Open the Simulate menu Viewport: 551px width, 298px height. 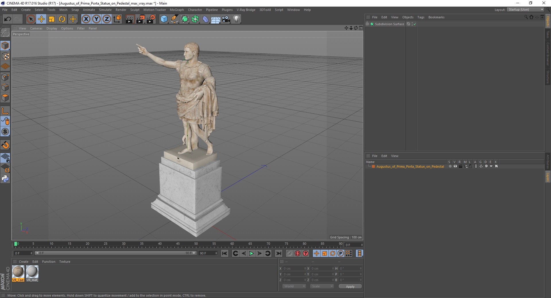coord(105,10)
